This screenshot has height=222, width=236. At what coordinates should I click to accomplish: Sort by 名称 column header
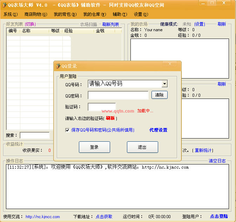(35, 31)
